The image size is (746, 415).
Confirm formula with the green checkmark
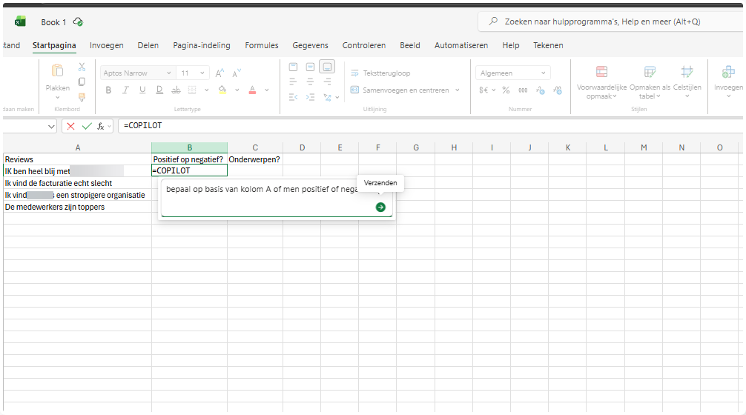(x=87, y=126)
